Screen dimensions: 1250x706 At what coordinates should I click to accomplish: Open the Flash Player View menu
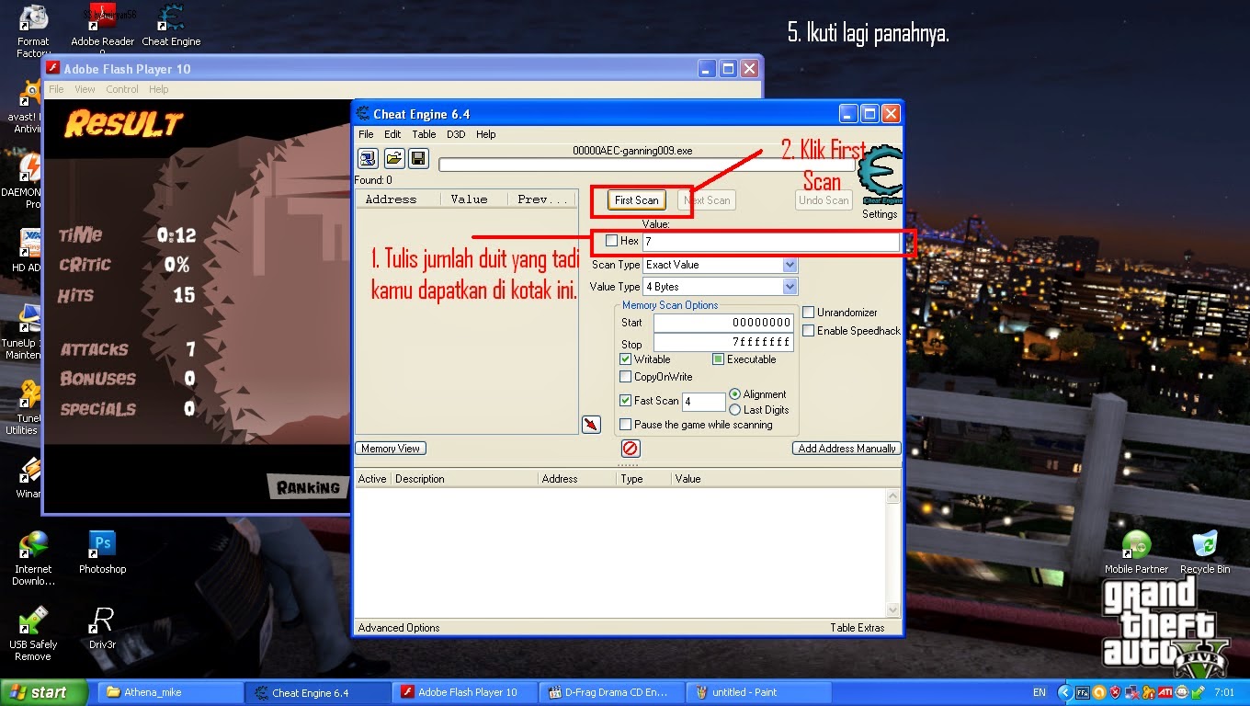85,89
